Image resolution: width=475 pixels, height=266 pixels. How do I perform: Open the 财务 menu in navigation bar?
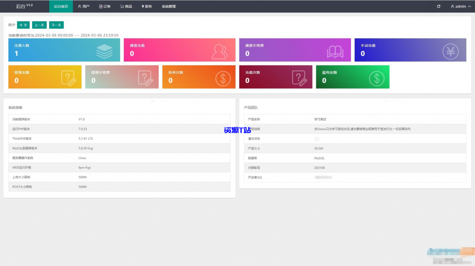(147, 6)
